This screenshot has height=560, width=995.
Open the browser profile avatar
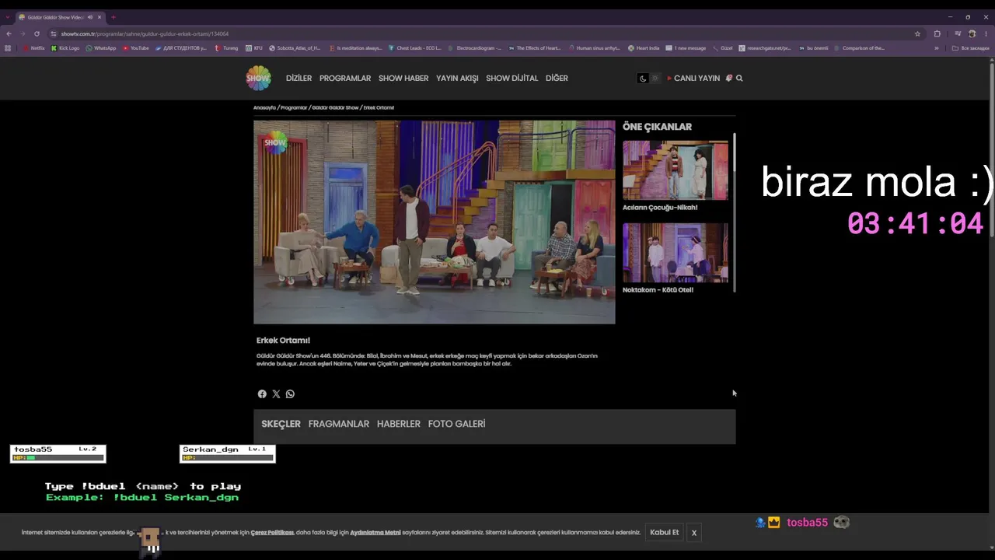point(972,33)
